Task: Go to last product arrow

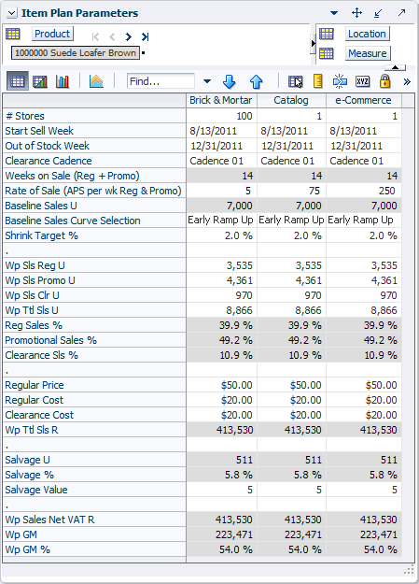Action: [145, 36]
